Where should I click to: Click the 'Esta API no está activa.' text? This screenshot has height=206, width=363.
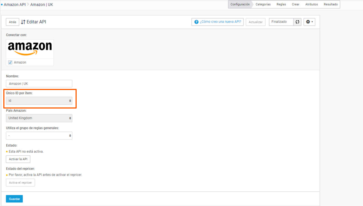(x=26, y=151)
